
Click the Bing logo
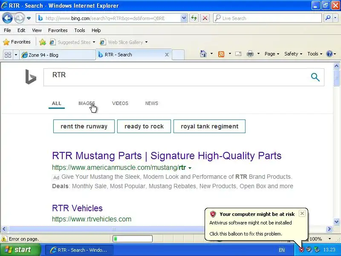pyautogui.click(x=31, y=77)
